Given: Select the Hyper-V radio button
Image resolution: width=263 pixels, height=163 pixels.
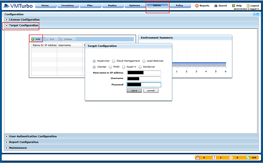Looking at the screenshot, I should click(x=123, y=67).
